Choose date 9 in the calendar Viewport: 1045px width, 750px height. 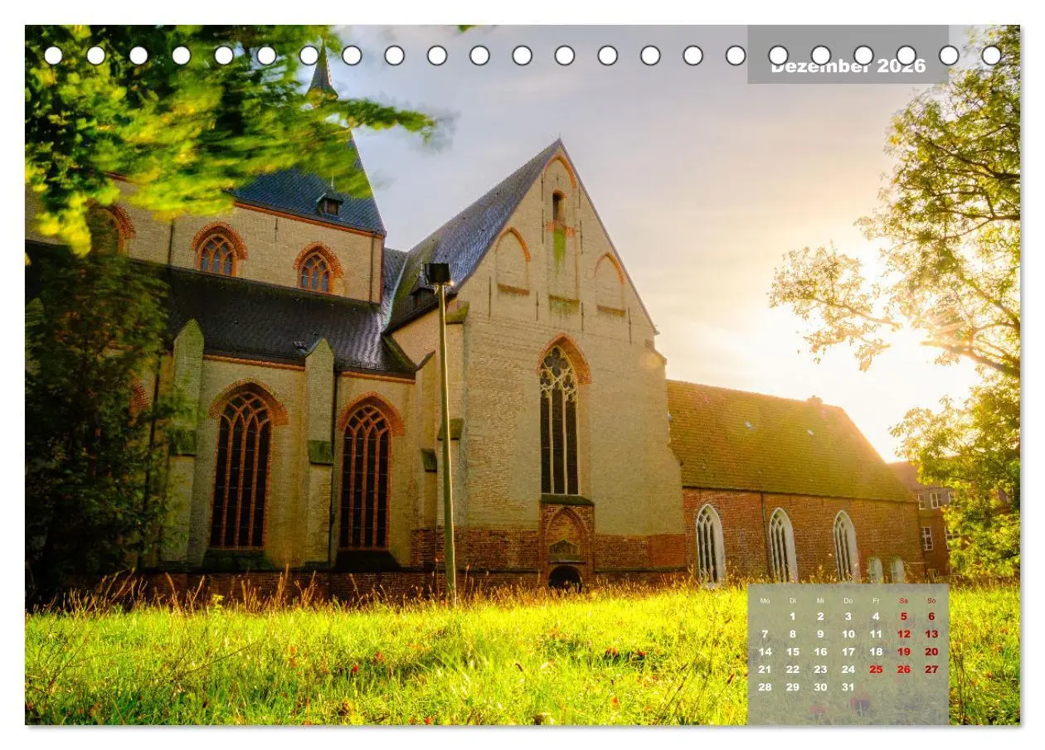pos(820,634)
